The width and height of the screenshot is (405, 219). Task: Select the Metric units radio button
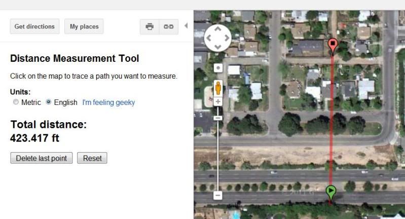pyautogui.click(x=16, y=102)
